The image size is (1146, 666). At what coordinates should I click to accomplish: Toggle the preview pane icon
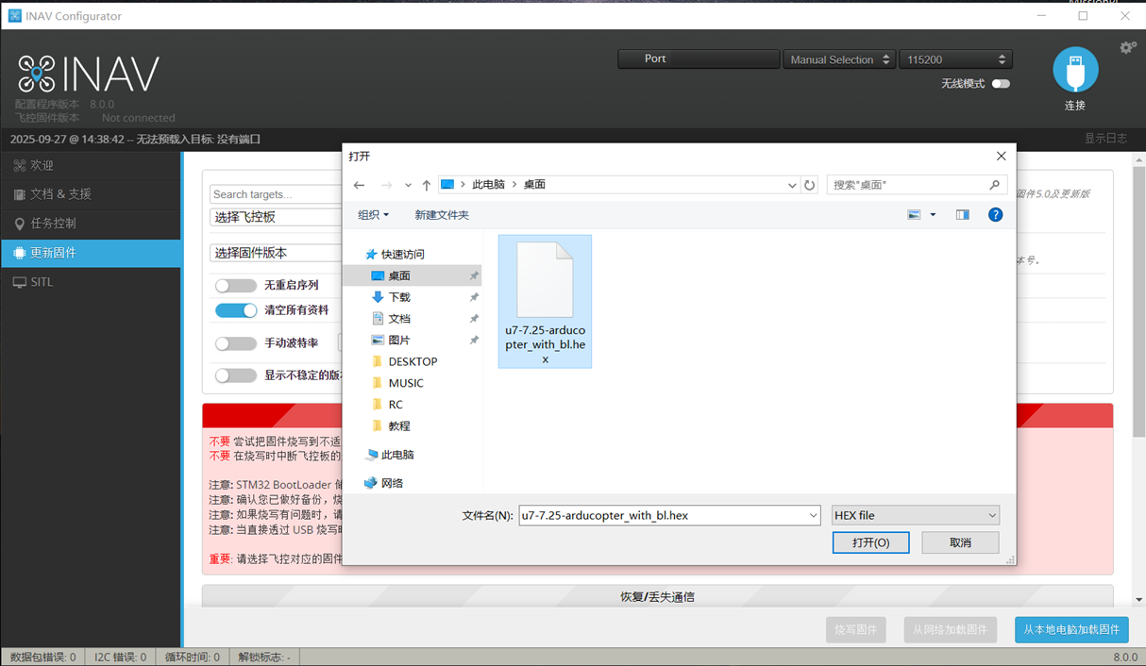coord(962,215)
